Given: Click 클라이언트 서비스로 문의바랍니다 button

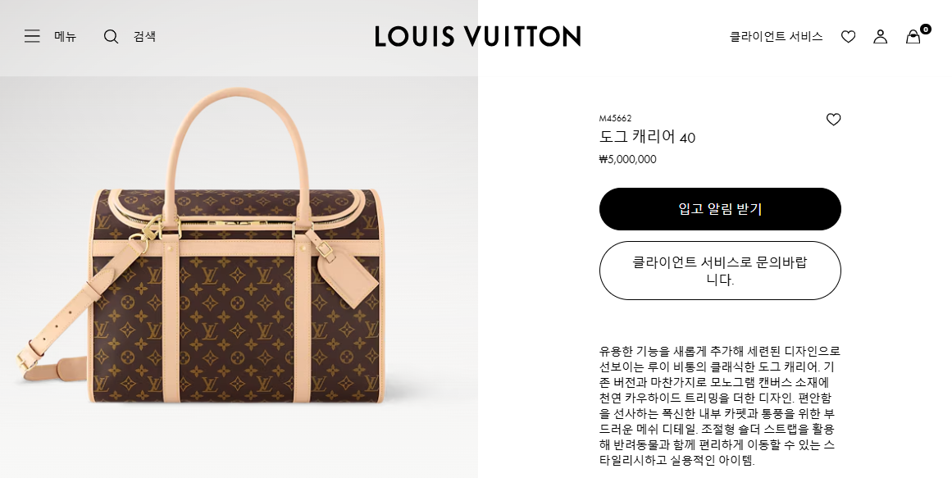Looking at the screenshot, I should click(x=720, y=271).
